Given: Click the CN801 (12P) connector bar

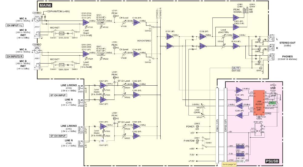Looking at the screenshot, I should pyautogui.click(x=217, y=124).
